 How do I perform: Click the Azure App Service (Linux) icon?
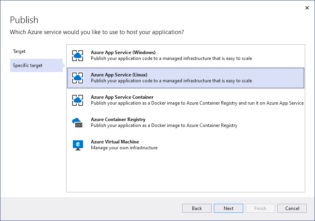click(x=78, y=78)
